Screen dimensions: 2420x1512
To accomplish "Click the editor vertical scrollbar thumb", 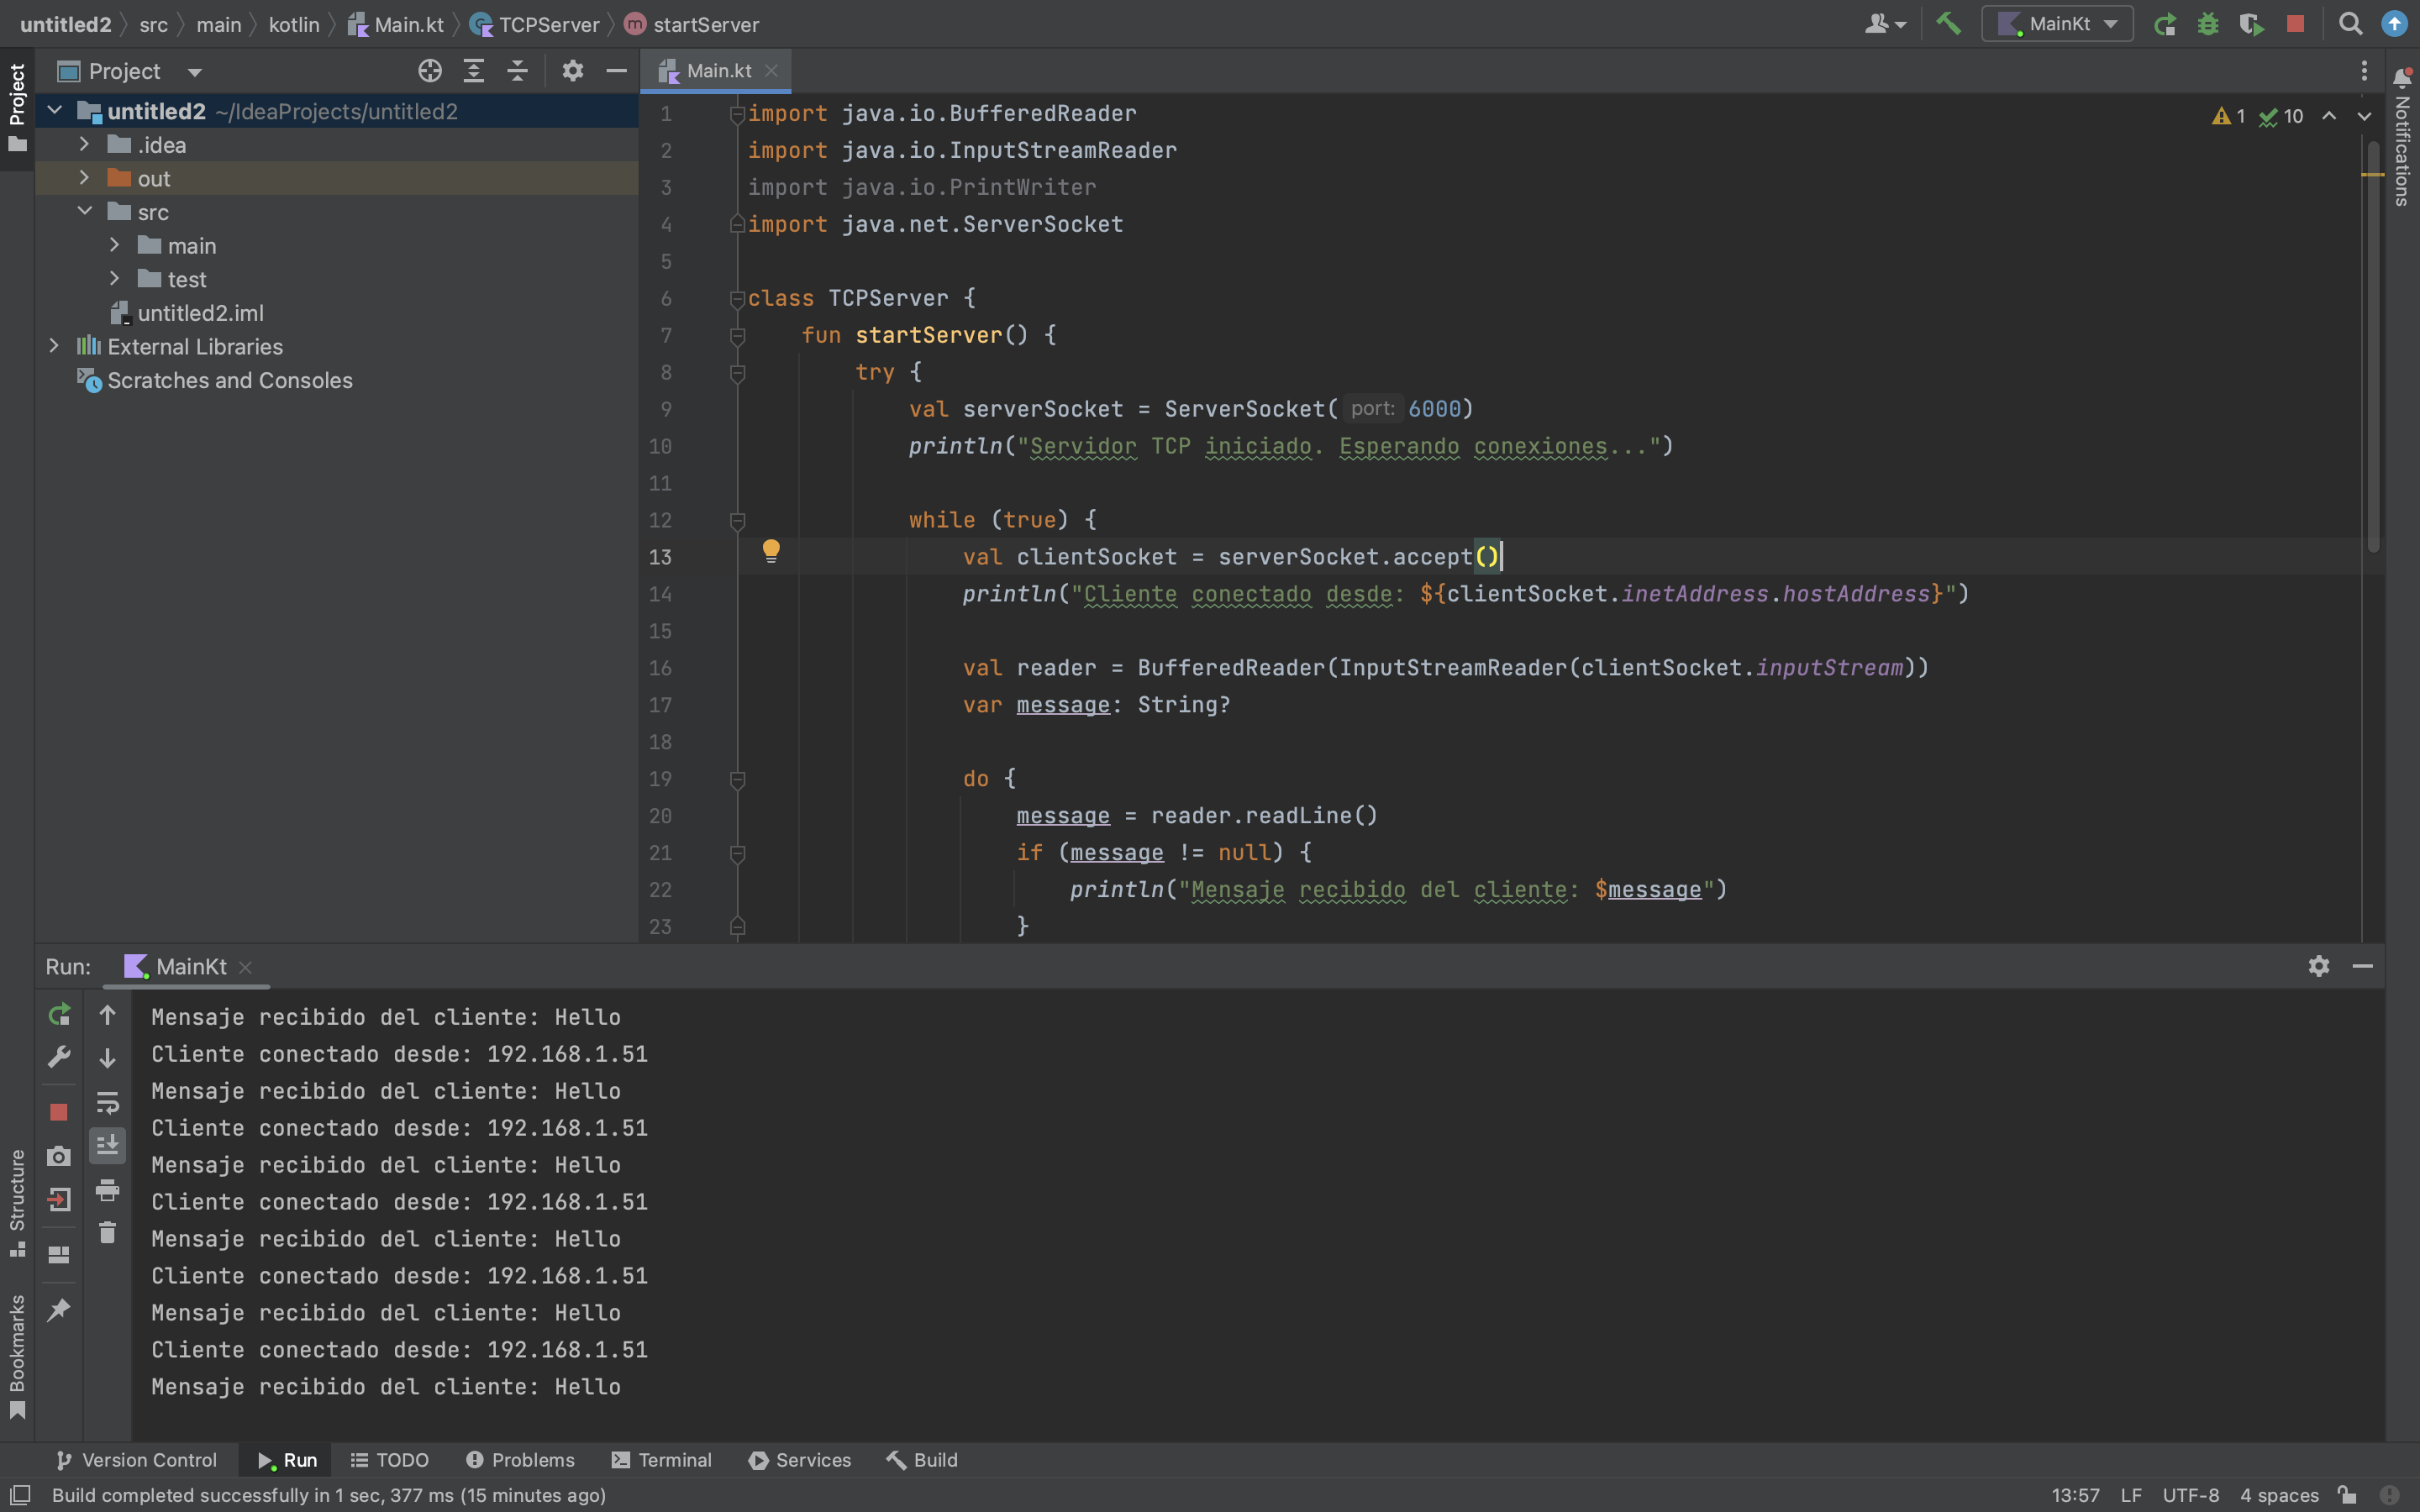I will click(x=2373, y=345).
